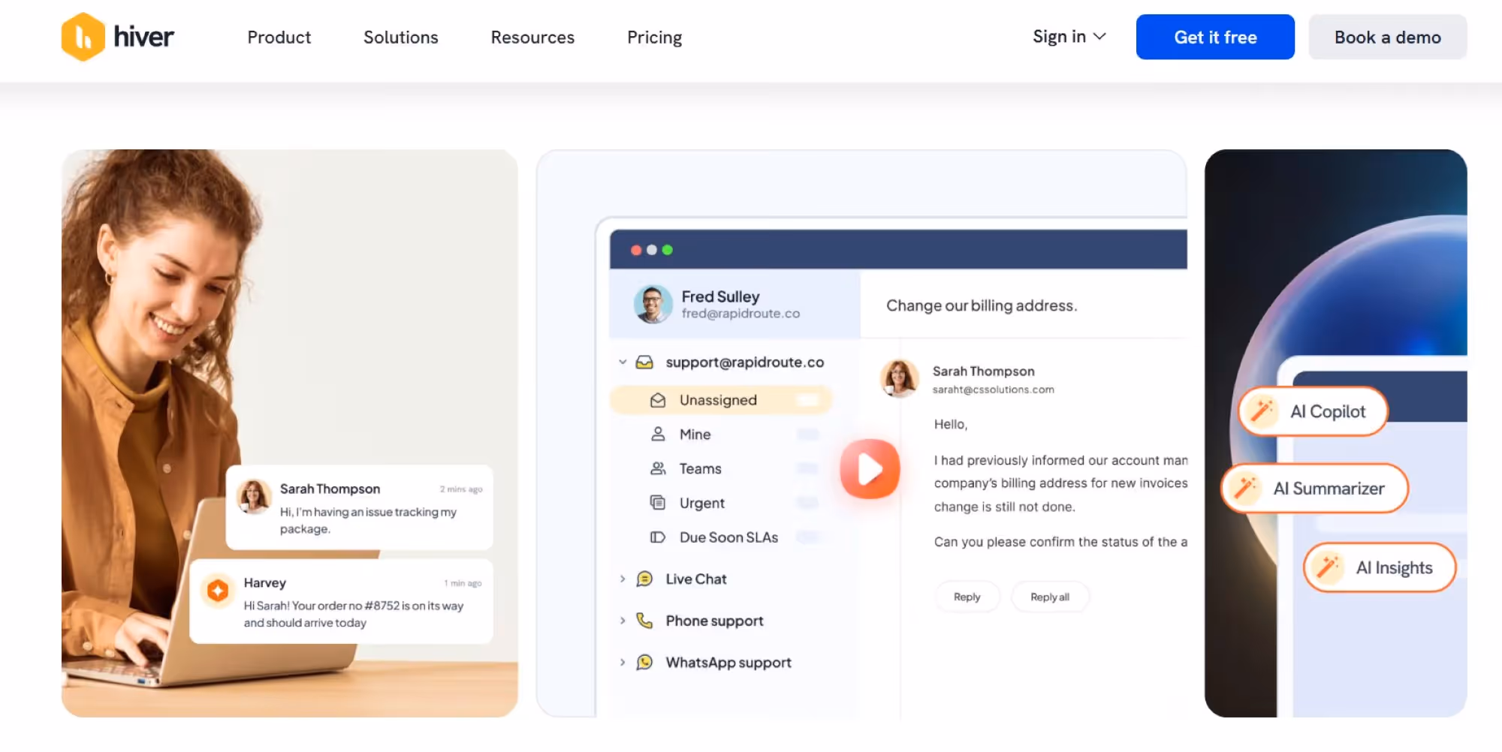Click the Reply button
This screenshot has width=1502, height=752.
coord(967,597)
